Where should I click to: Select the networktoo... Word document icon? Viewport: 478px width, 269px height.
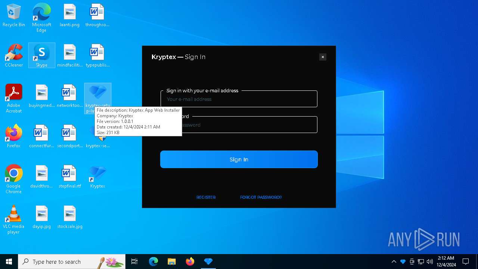(x=69, y=96)
